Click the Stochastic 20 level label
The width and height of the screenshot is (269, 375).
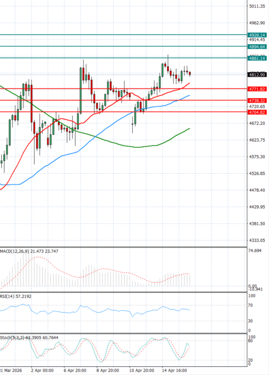[250, 360]
